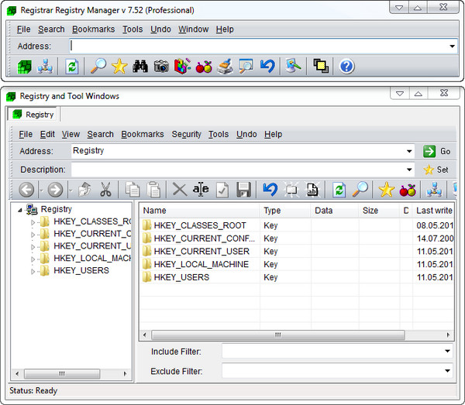Click the monitor with magnifier icon
The image size is (465, 405).
246,66
